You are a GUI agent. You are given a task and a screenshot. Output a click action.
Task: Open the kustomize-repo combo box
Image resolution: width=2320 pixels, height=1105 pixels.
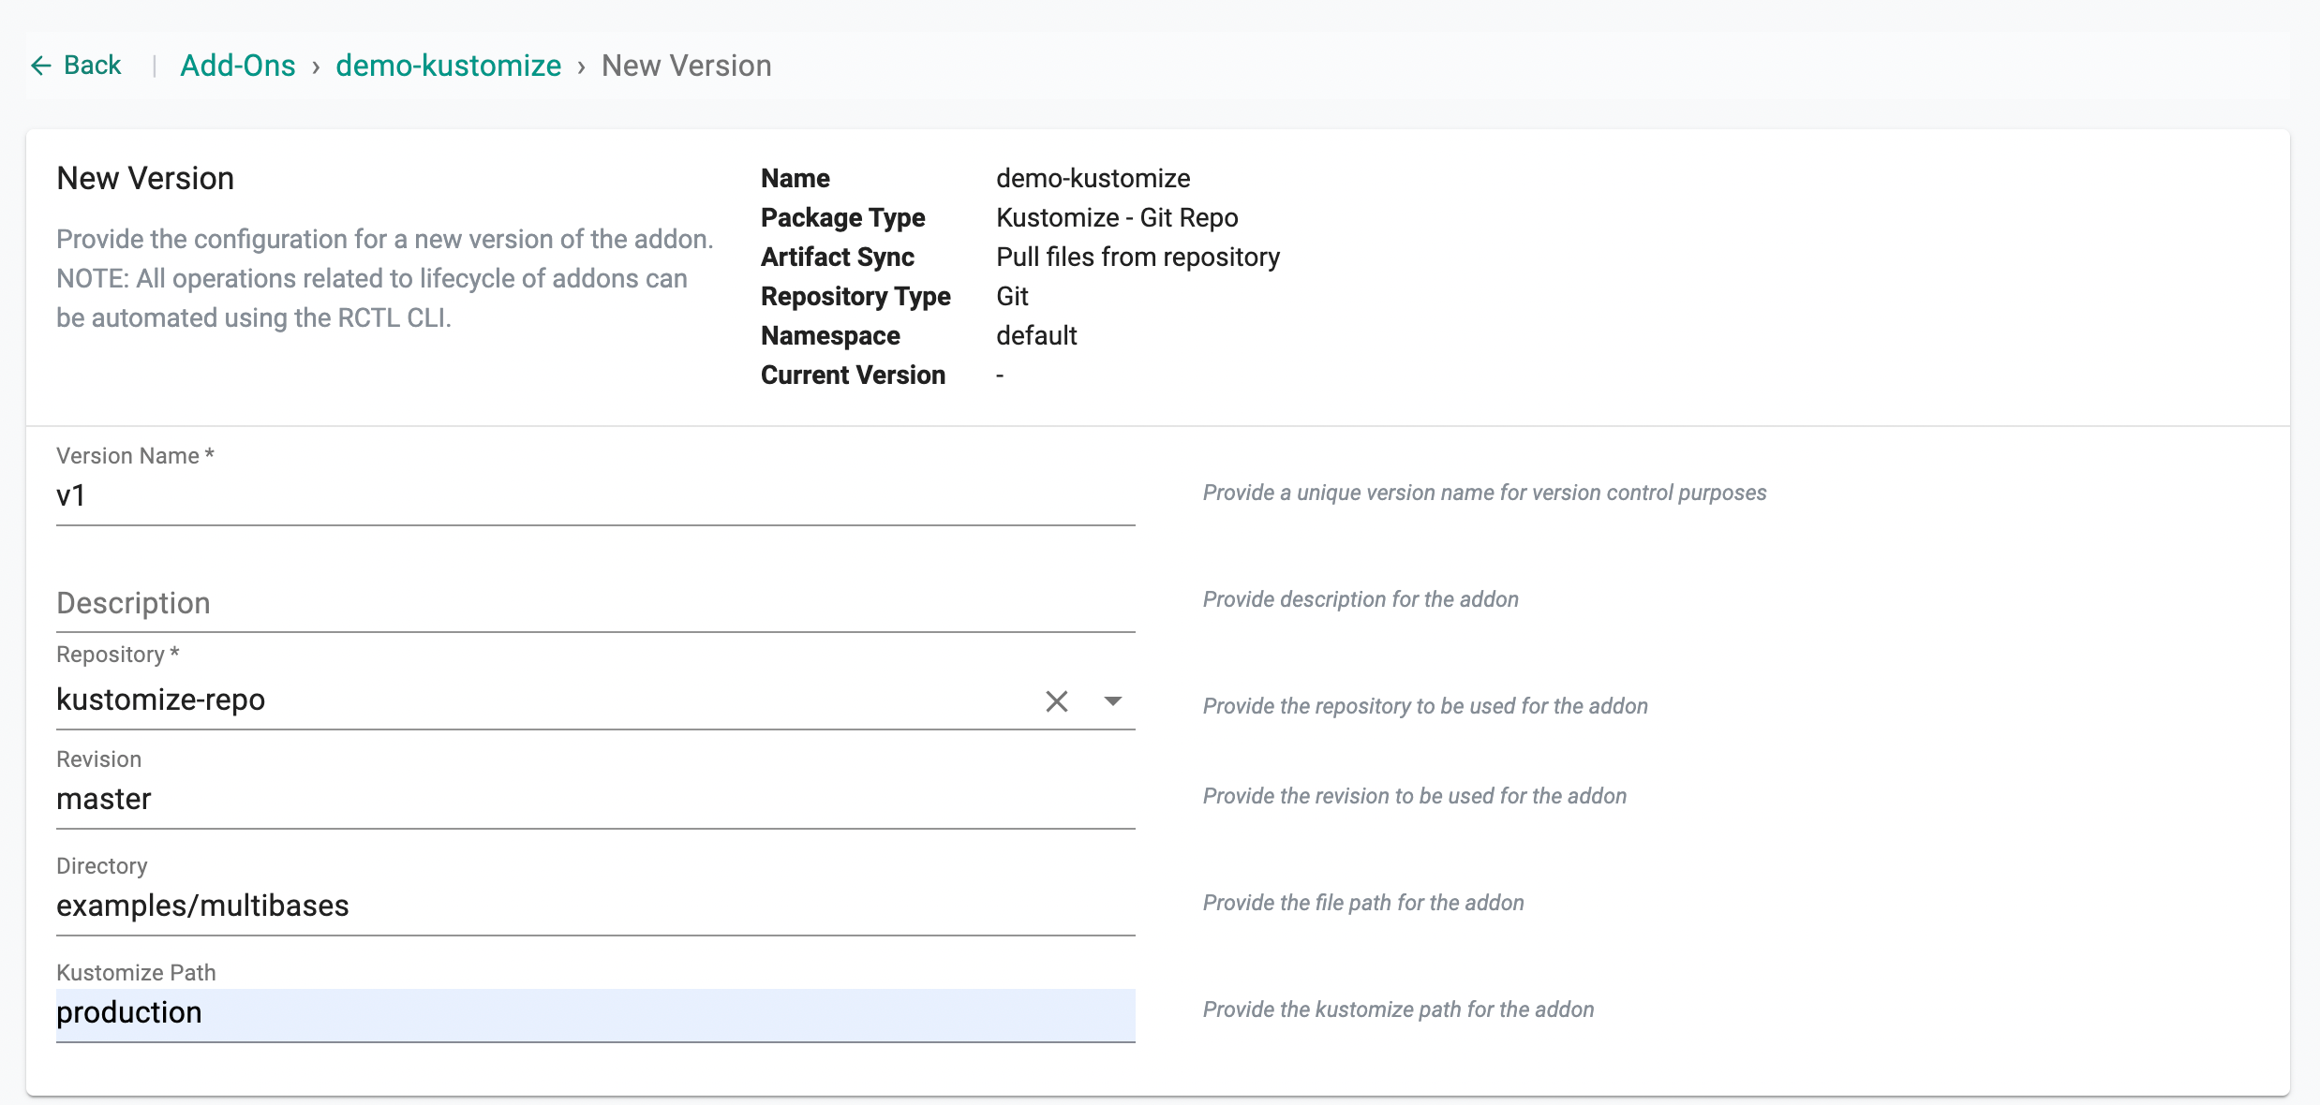point(525,700)
